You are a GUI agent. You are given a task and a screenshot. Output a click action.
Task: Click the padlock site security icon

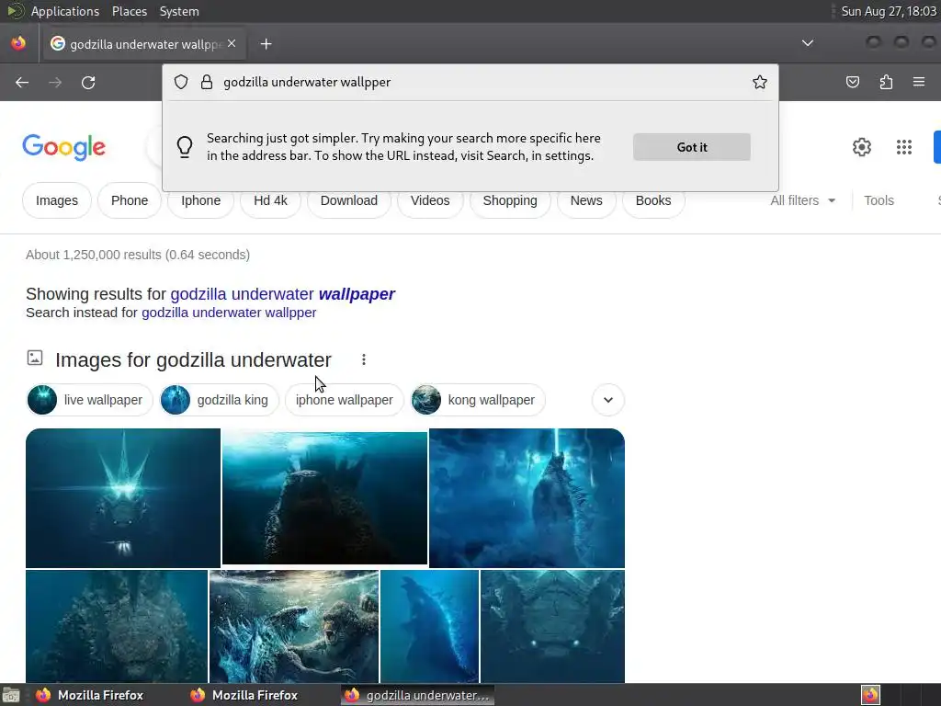click(x=207, y=82)
